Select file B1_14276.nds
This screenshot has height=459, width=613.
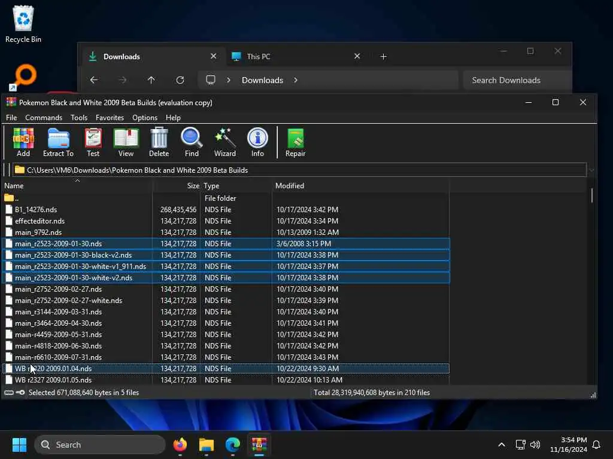(226, 210)
